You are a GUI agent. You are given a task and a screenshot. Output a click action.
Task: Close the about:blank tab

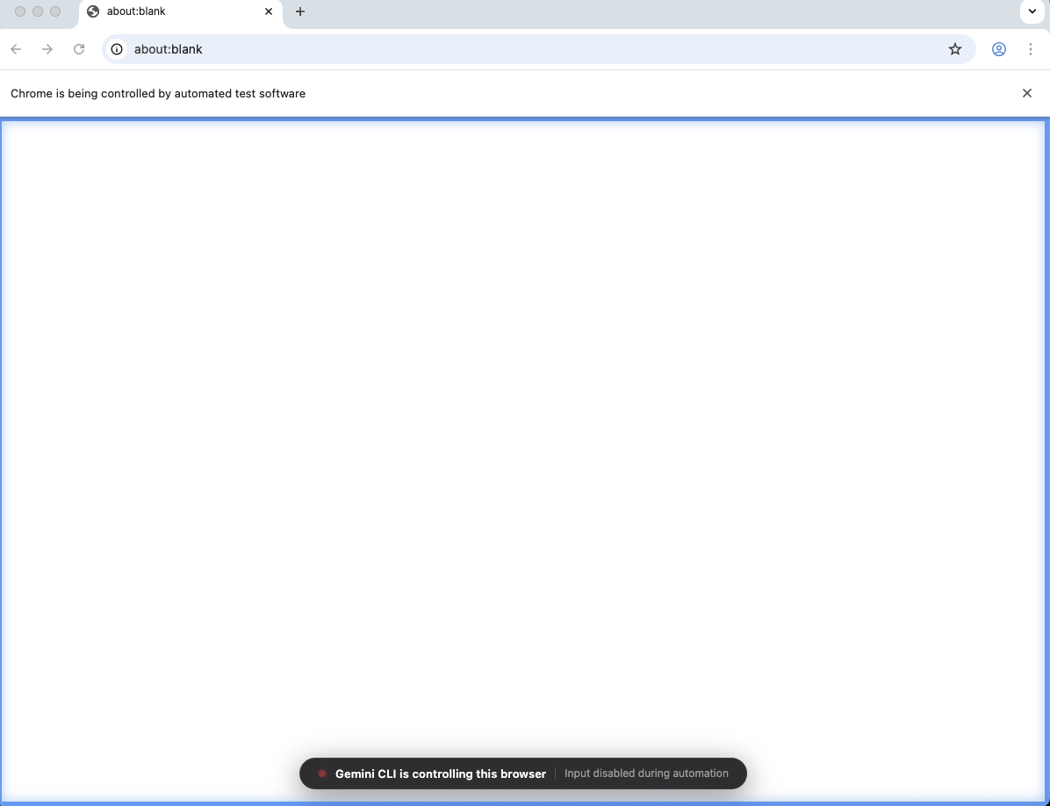269,11
